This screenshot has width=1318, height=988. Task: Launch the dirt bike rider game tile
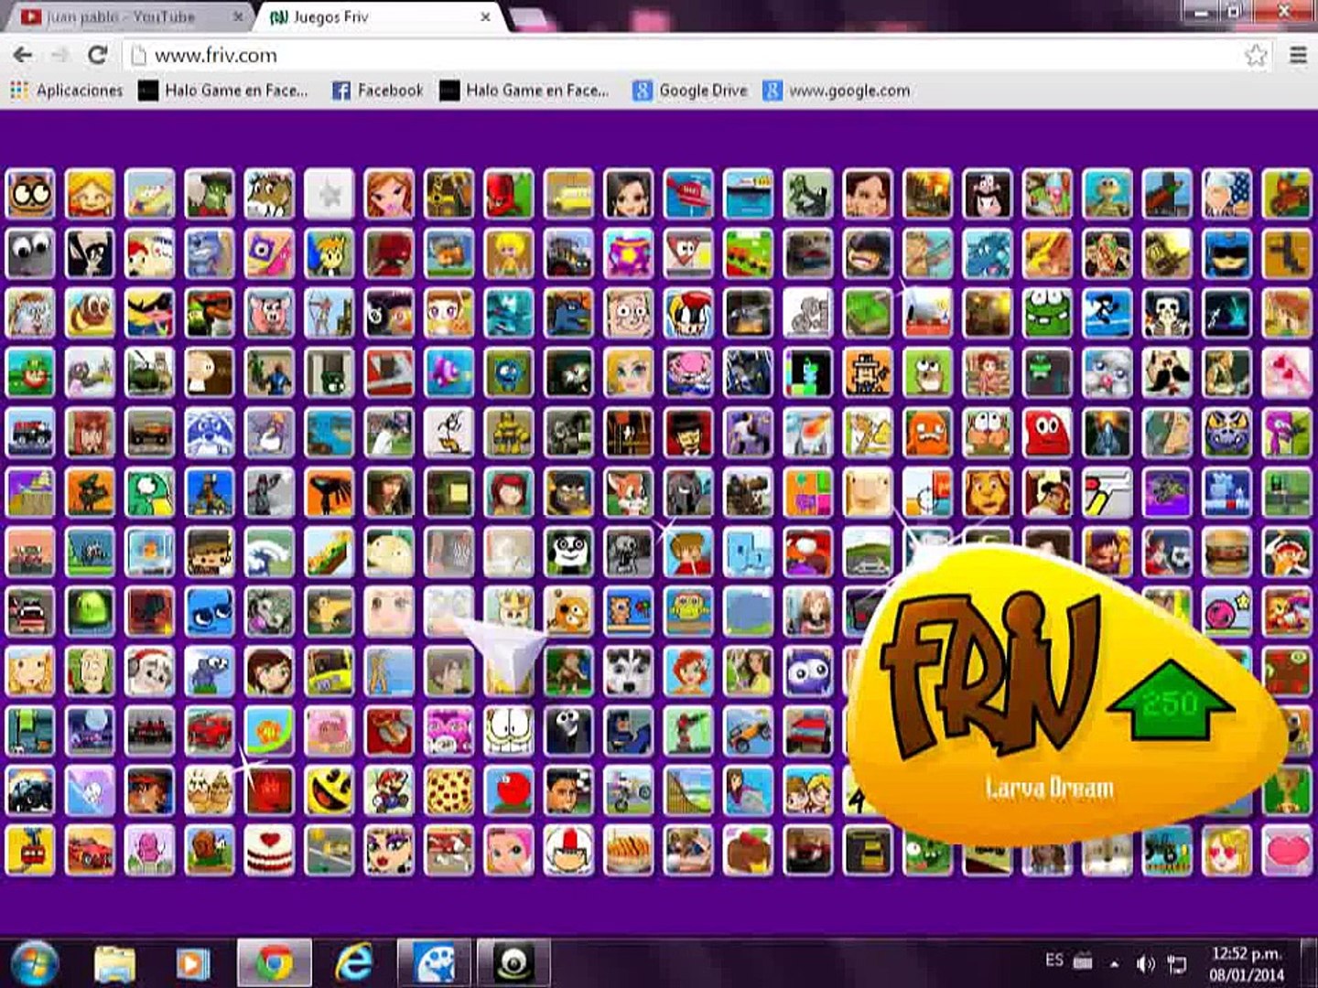629,790
